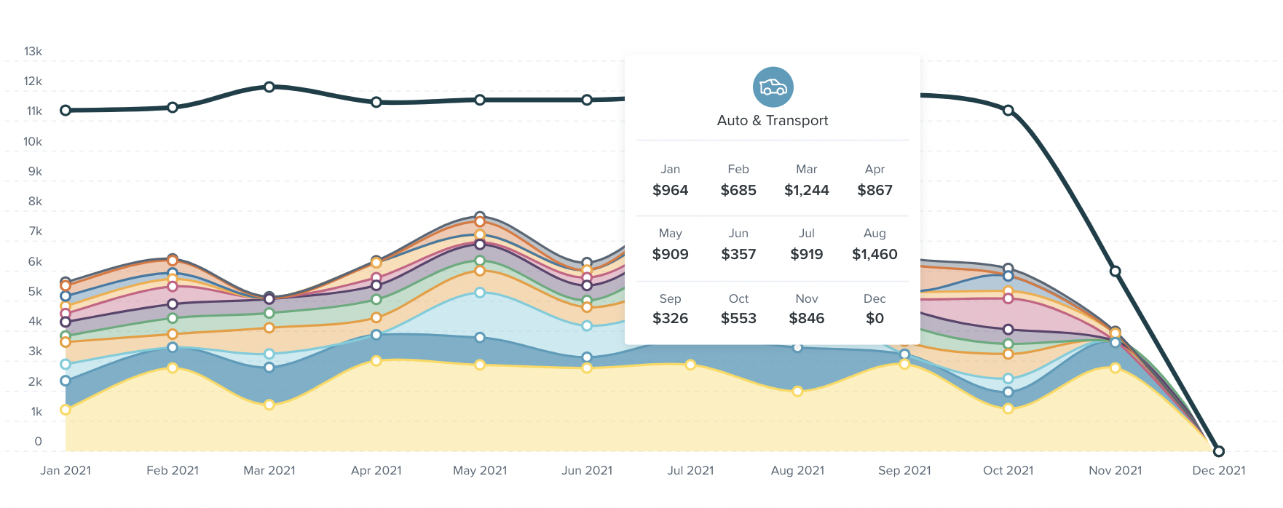The image size is (1283, 508).
Task: Click the Auto & Transport car icon
Action: coord(773,87)
